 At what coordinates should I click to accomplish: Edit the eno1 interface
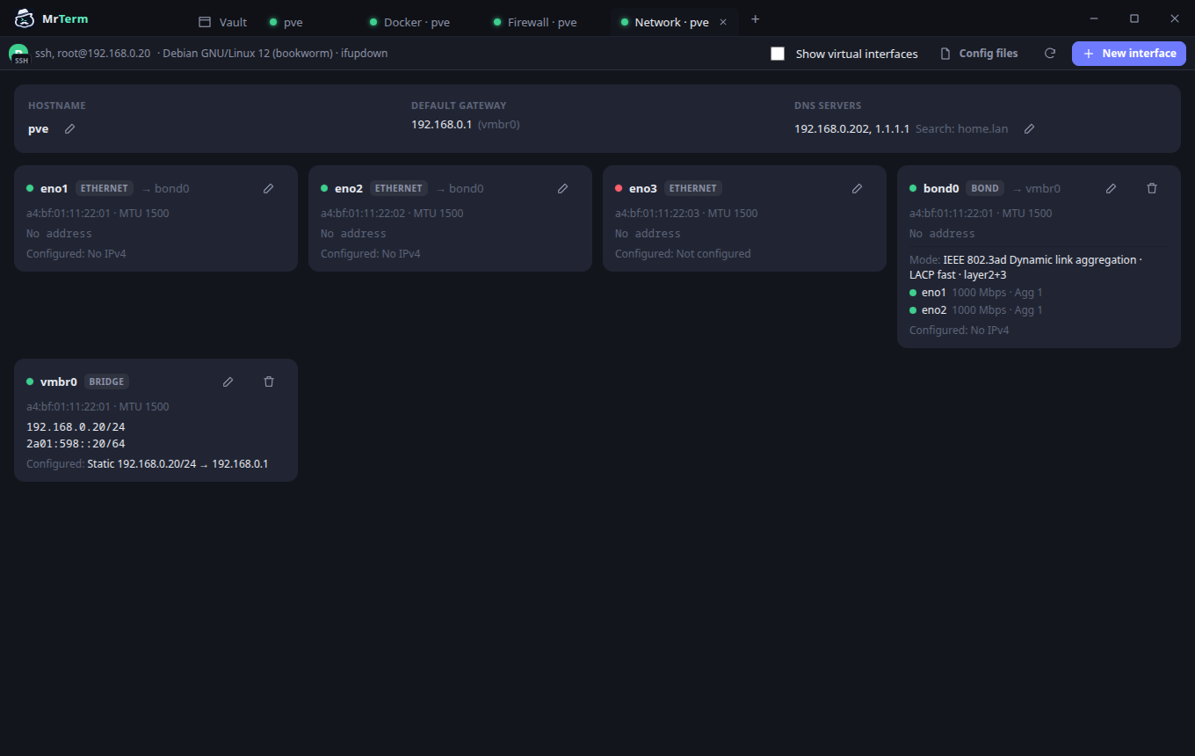tap(269, 188)
